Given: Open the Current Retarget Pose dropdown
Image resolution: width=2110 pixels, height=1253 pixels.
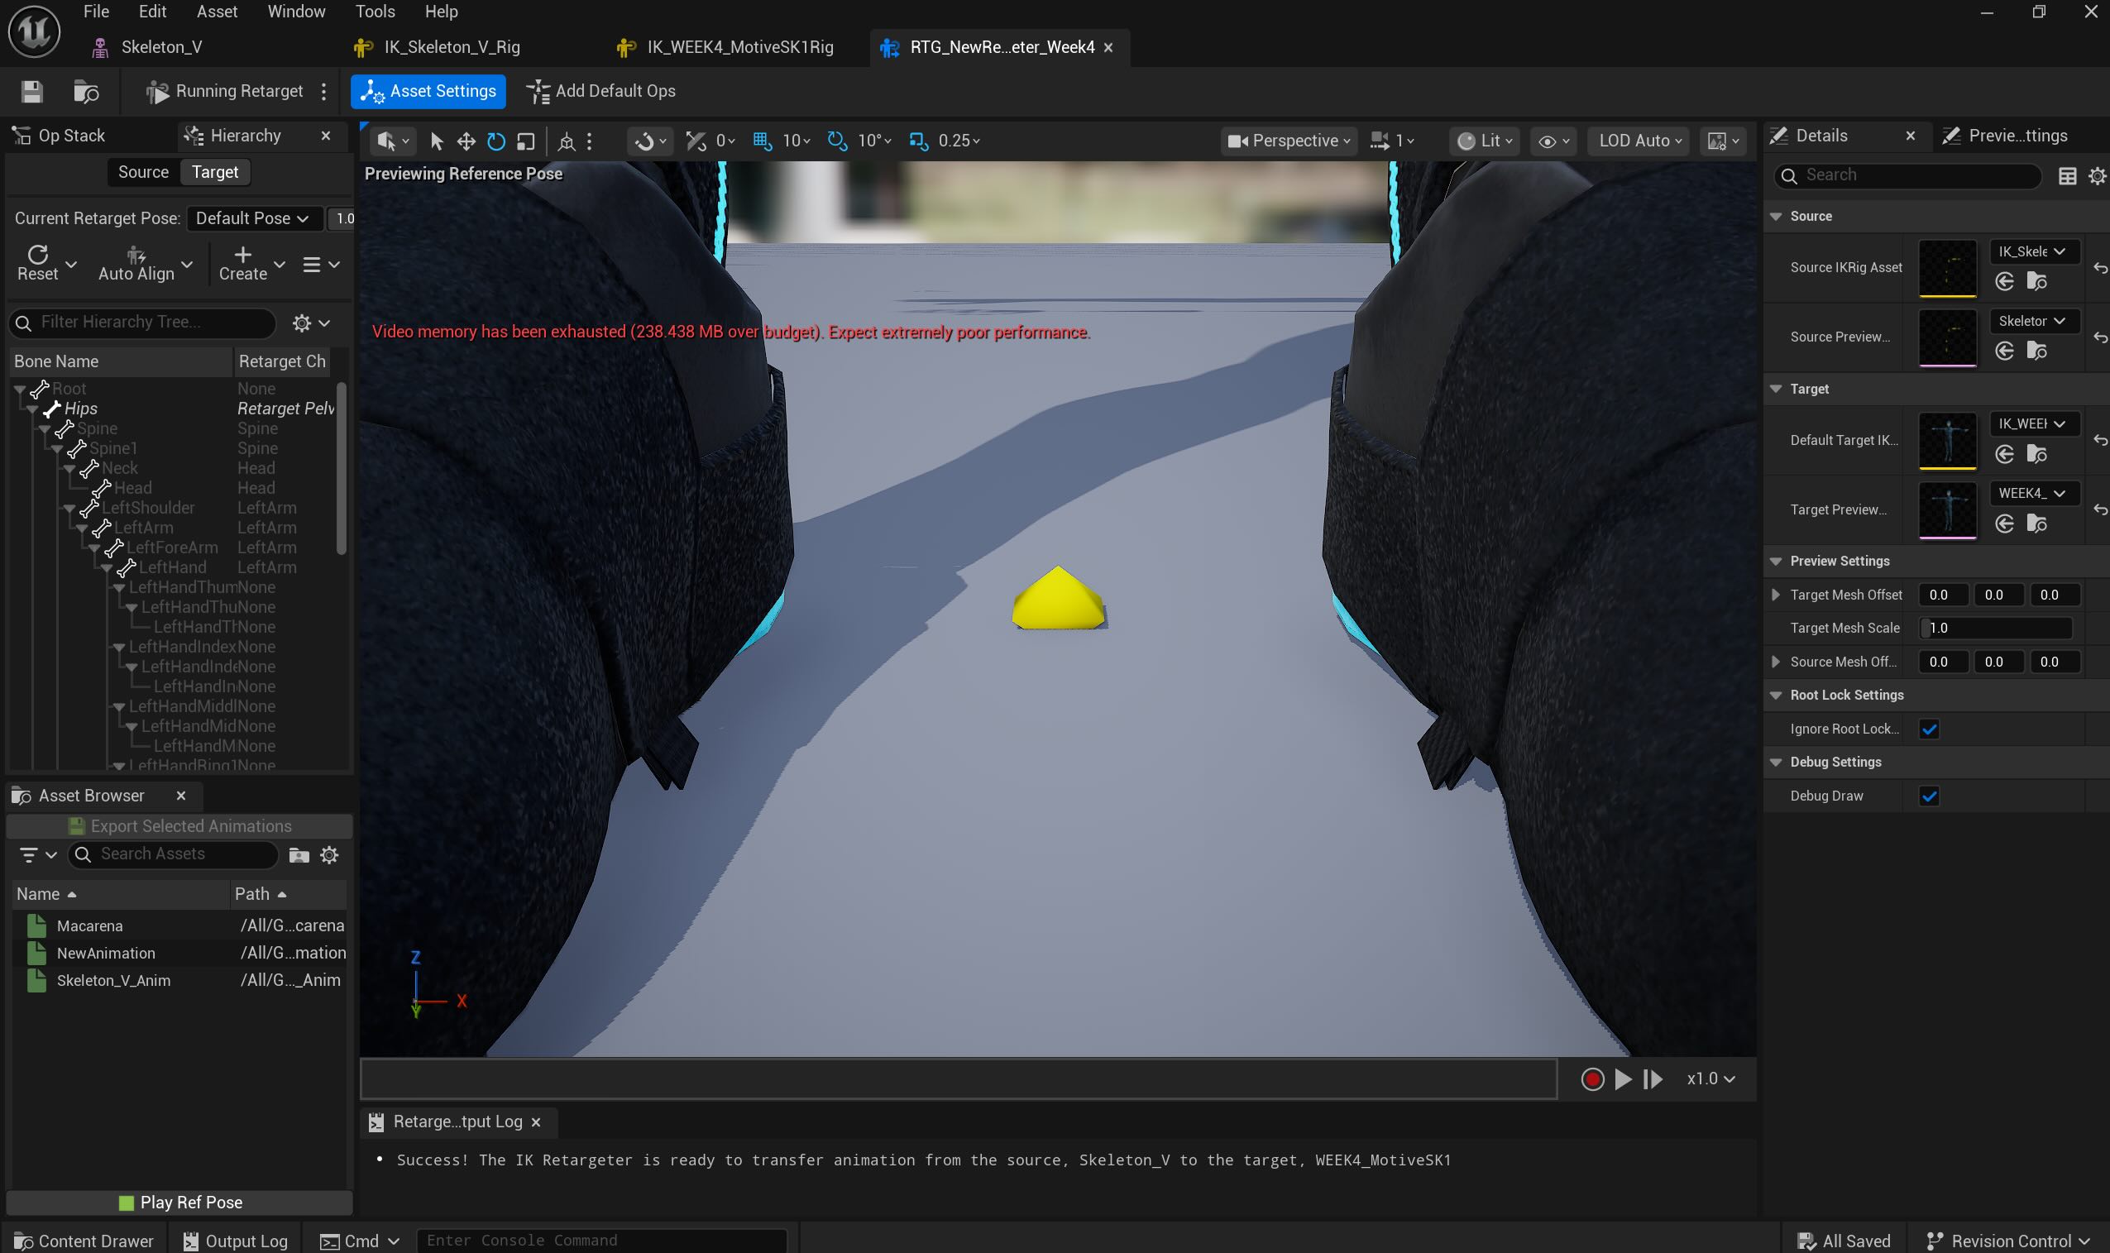Looking at the screenshot, I should click(x=252, y=218).
